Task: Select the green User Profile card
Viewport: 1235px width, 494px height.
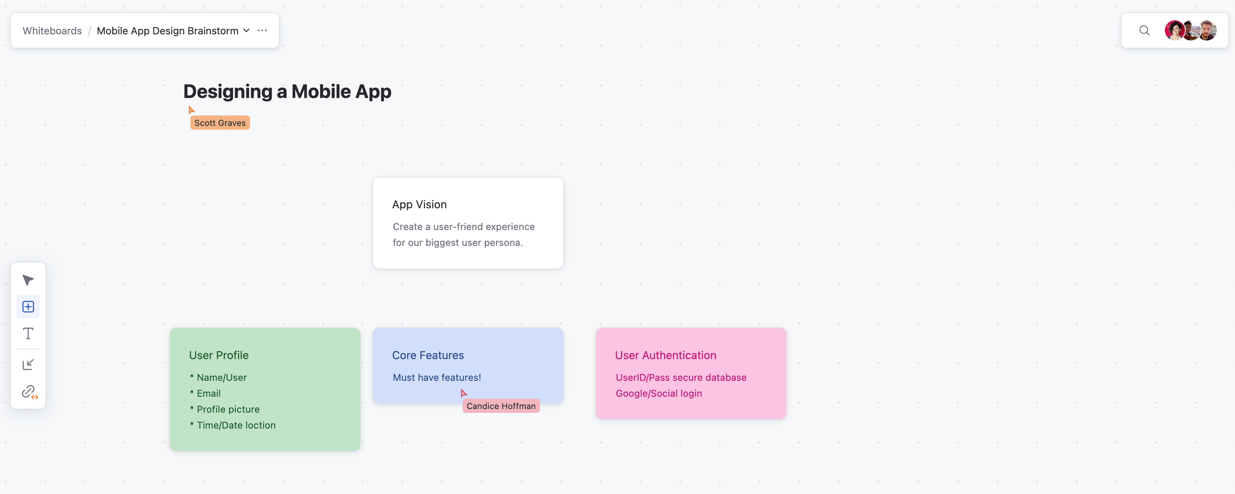Action: [x=265, y=389]
